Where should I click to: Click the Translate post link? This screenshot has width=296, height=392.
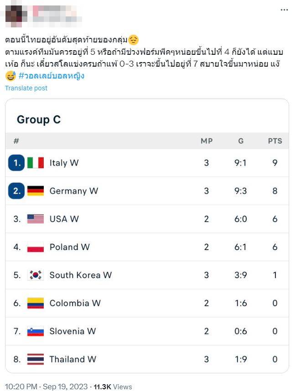click(26, 88)
